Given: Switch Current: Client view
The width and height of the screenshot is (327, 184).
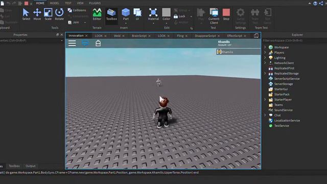Looking at the screenshot, I should (x=214, y=16).
